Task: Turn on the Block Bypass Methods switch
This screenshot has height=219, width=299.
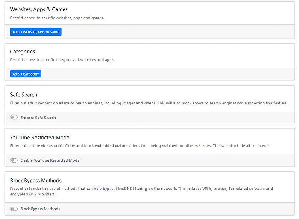Action: coord(14,209)
